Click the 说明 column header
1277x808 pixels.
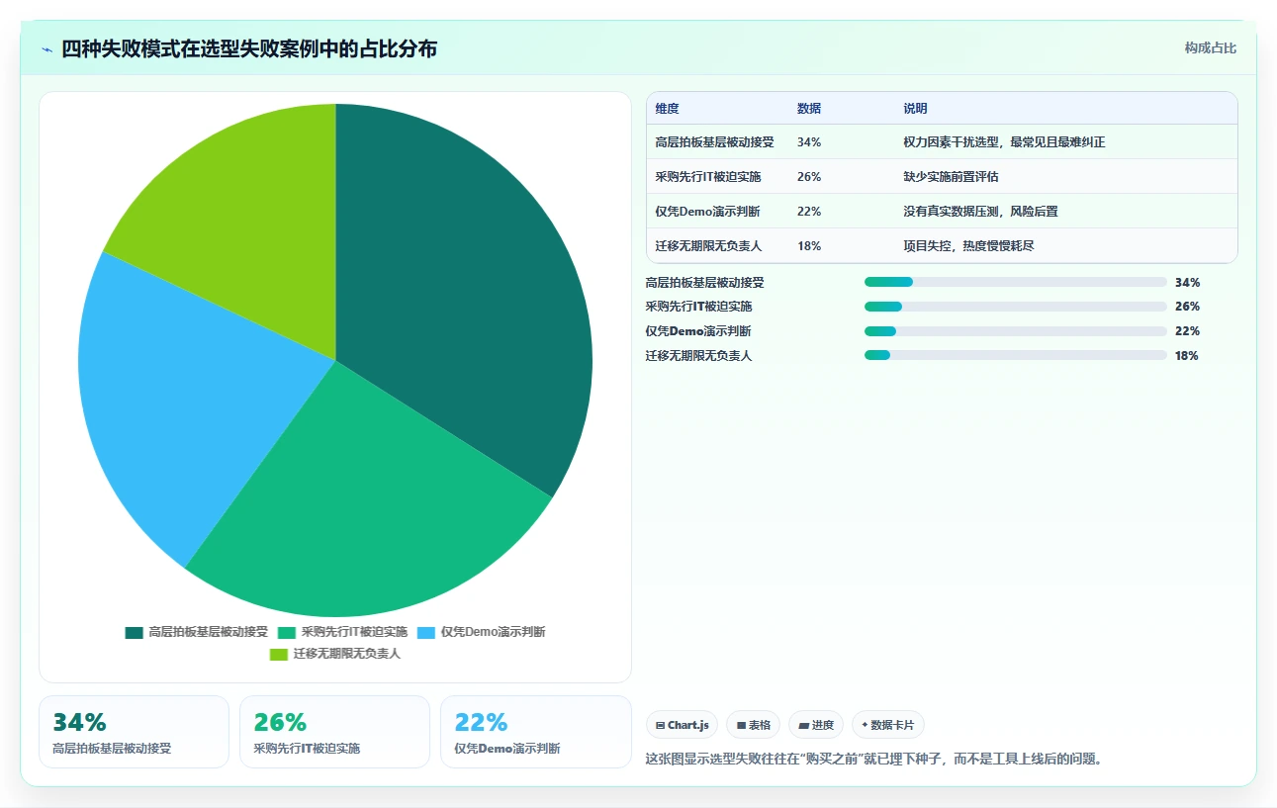pyautogui.click(x=915, y=109)
